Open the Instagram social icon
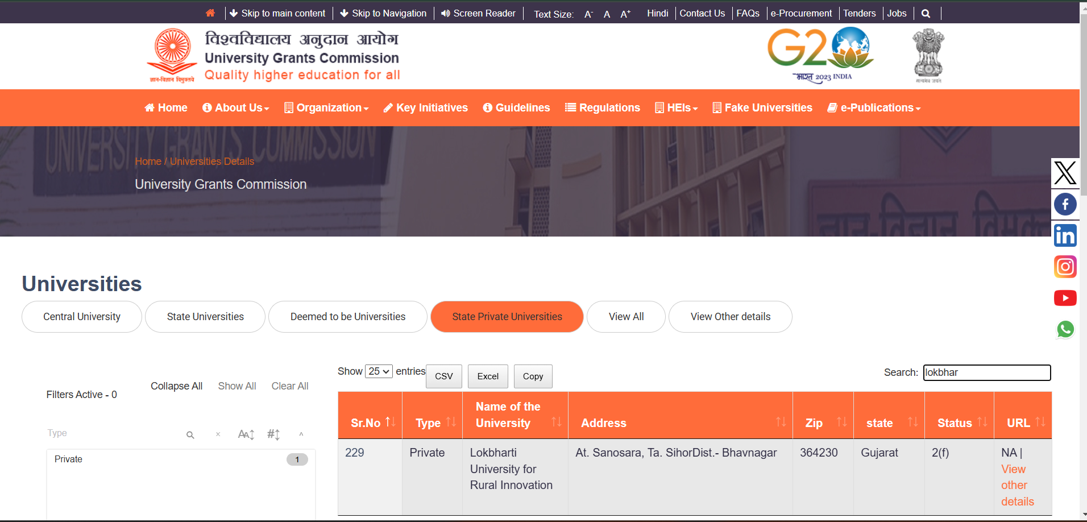The height and width of the screenshot is (522, 1087). pos(1065,267)
